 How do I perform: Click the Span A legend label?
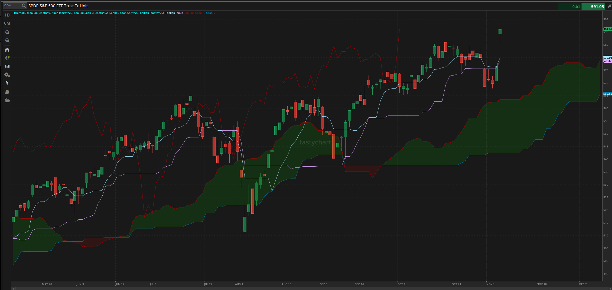tap(200, 13)
